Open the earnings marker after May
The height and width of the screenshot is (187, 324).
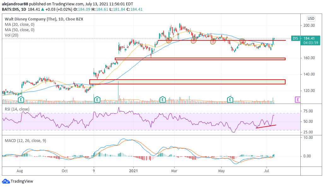230,99
